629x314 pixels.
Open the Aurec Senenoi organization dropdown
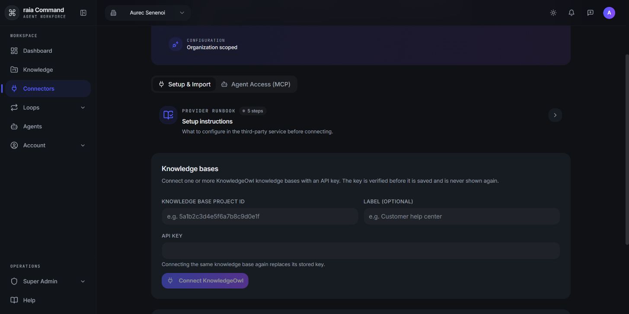coord(148,13)
